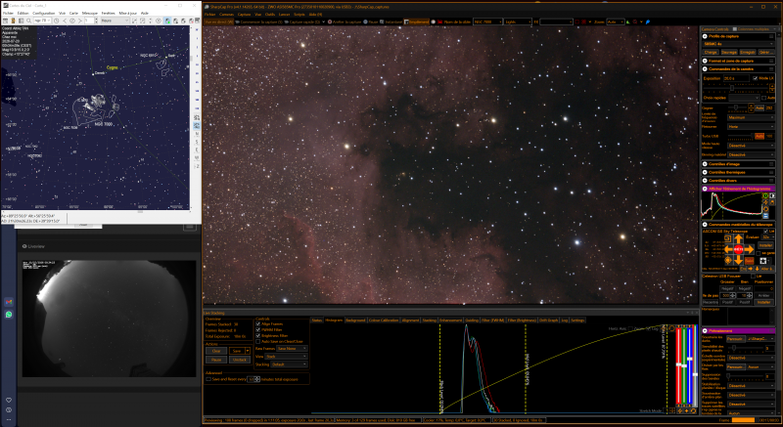Open View Stack dropdown
Screen dimensions: 783x427
pyautogui.click(x=286, y=357)
